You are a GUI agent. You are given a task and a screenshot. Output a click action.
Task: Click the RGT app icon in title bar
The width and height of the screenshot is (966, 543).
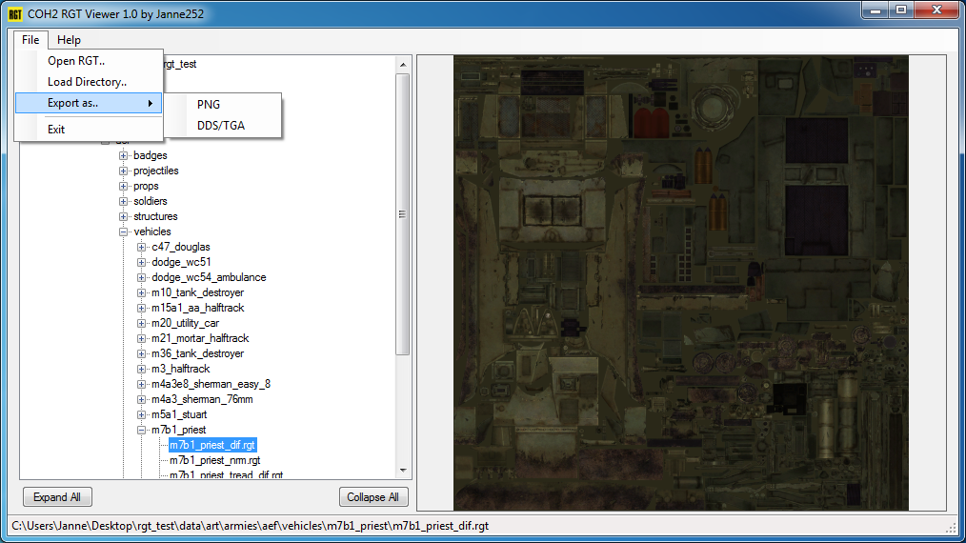(x=15, y=13)
